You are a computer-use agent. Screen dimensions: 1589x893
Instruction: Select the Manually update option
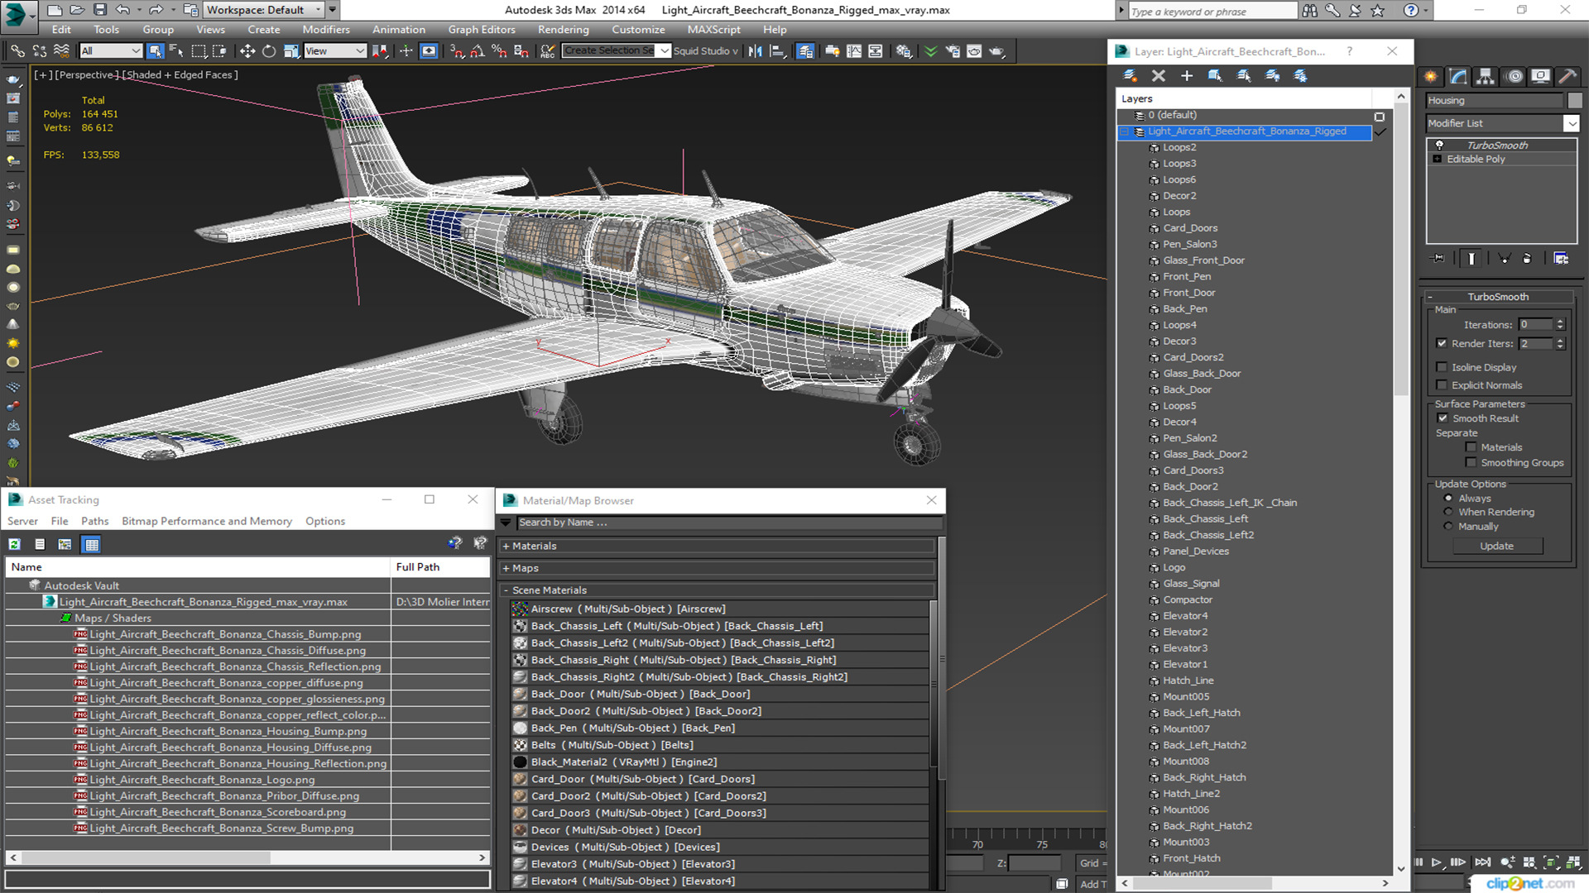click(x=1448, y=526)
